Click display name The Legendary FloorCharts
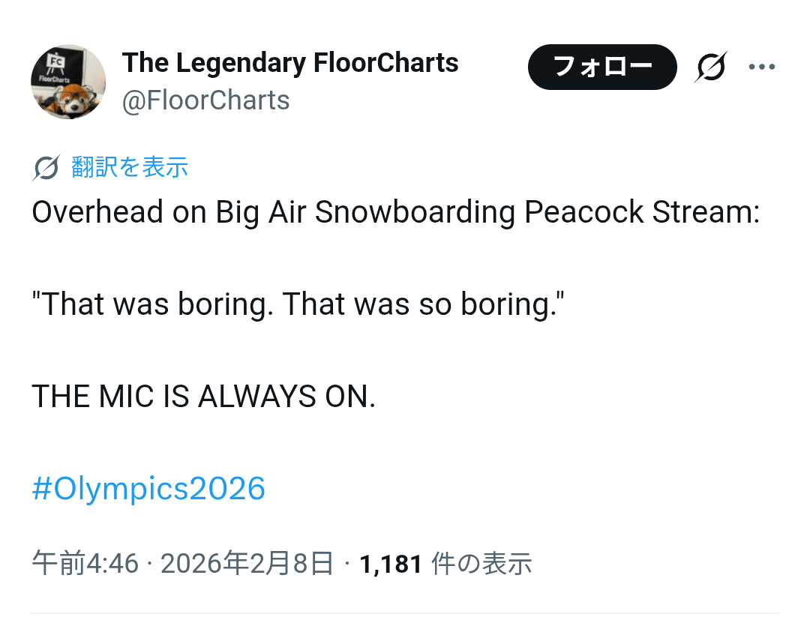 (x=290, y=62)
